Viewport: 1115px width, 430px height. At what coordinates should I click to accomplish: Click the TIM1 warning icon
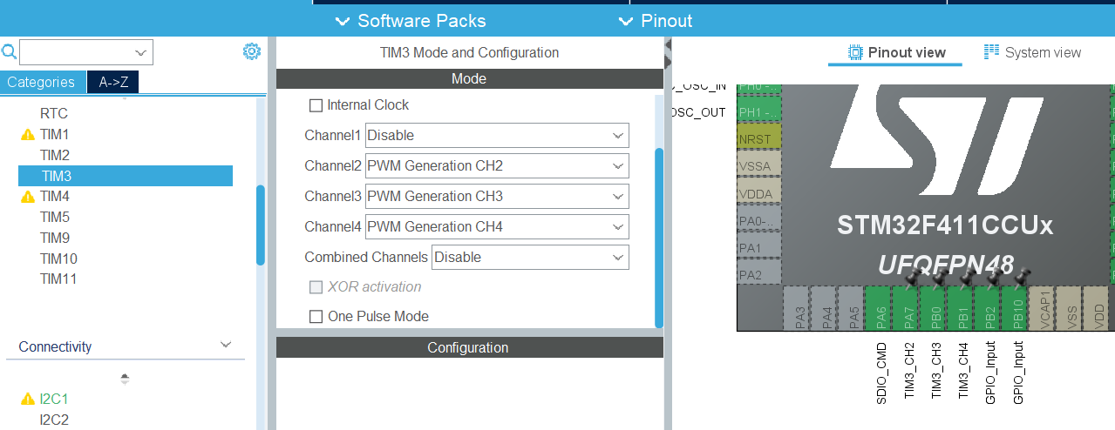point(28,135)
